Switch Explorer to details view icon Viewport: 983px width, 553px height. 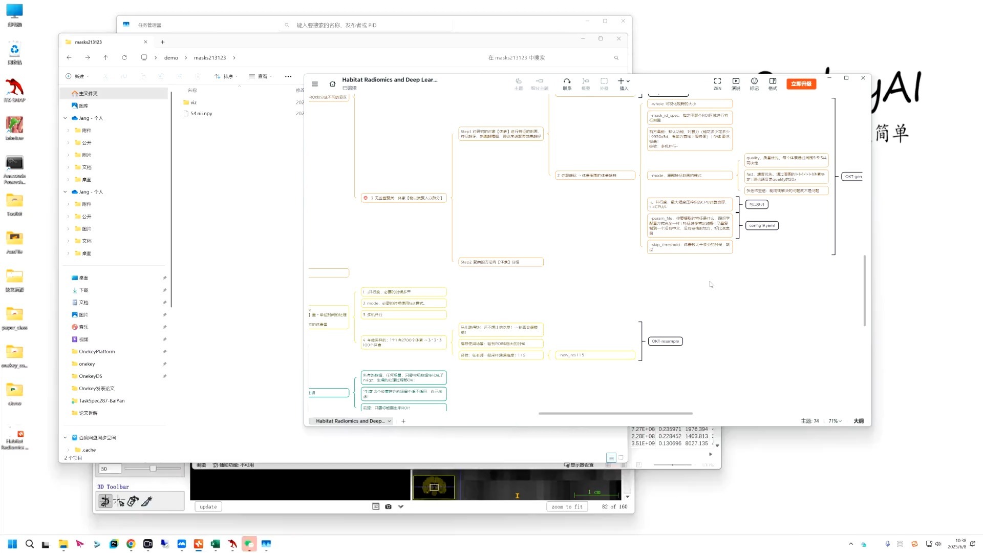click(x=611, y=458)
